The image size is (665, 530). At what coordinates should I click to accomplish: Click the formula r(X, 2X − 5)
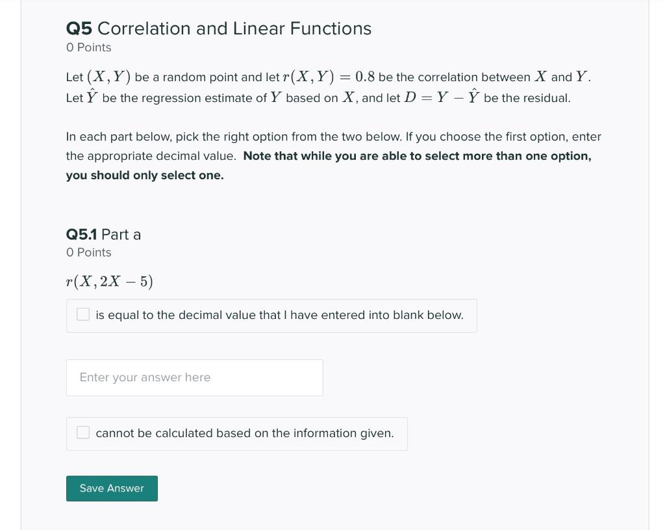[109, 281]
